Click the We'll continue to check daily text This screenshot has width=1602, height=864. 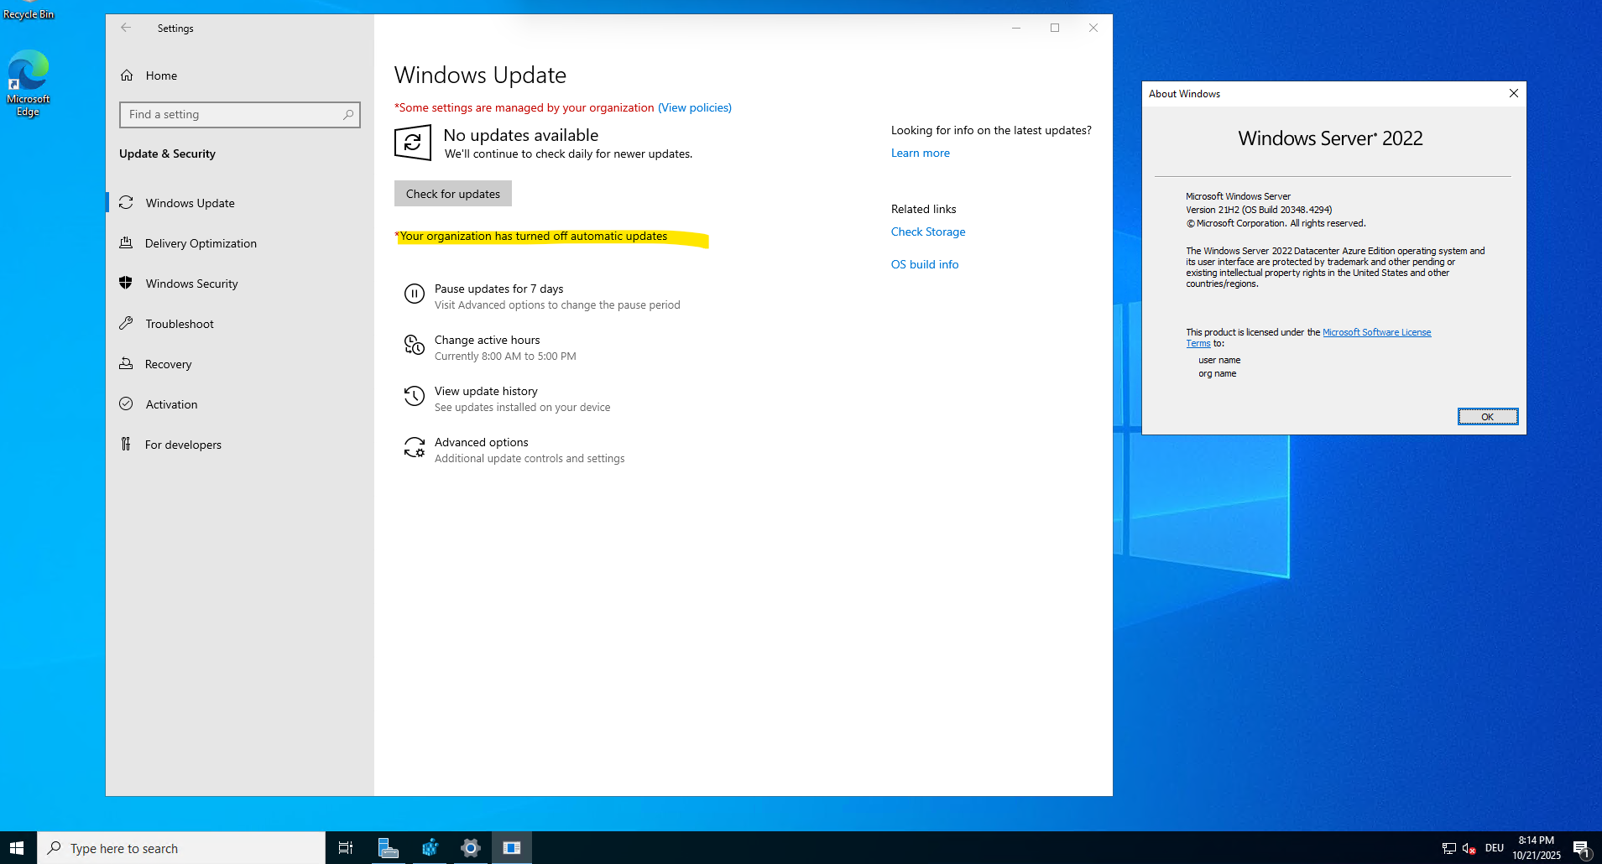tap(568, 154)
